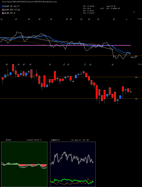Viewport: 142px width, 187px height.
Task: Click the magenta horizontal DOW PT line
Action: tap(65, 45)
